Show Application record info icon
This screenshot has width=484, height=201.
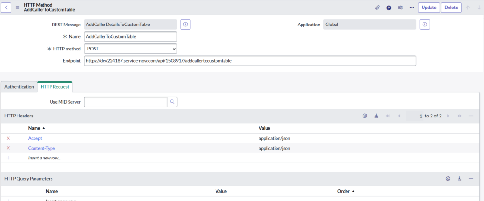click(424, 25)
